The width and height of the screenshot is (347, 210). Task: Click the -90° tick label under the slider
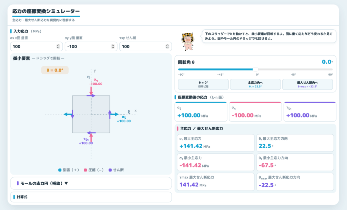click(x=181, y=75)
